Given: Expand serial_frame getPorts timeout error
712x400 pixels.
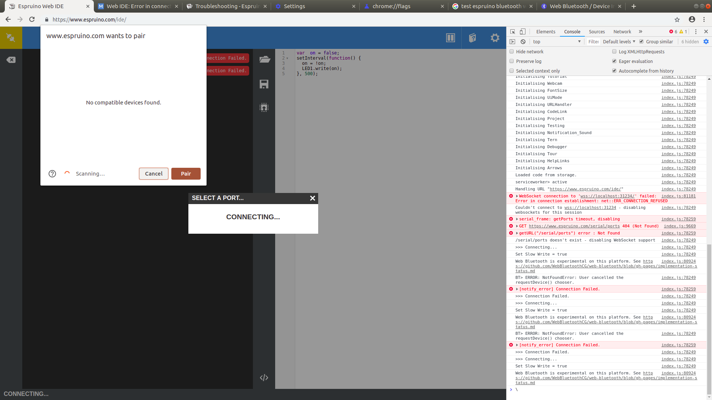Looking at the screenshot, I should (x=517, y=219).
